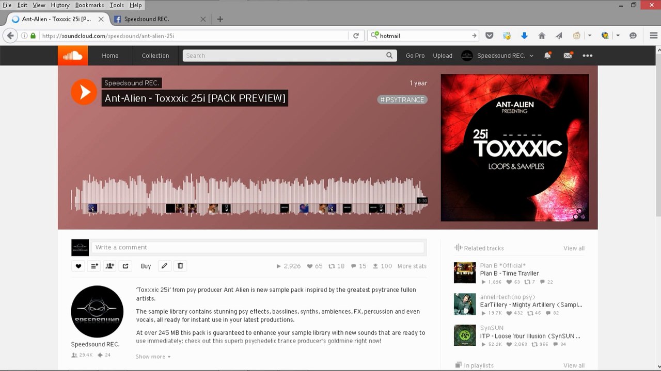Open EarTillery - Mighty Artillery track
This screenshot has height=371, width=661.
pyautogui.click(x=531, y=305)
